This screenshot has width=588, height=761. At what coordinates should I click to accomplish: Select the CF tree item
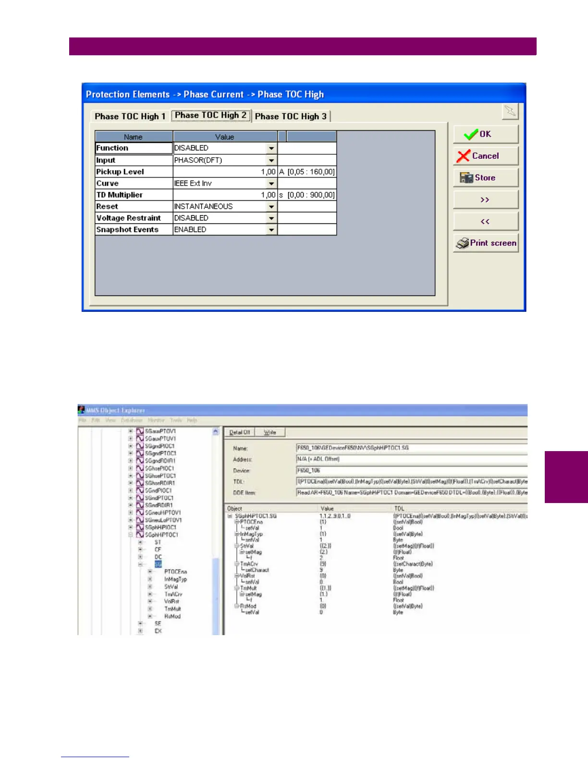click(x=158, y=550)
